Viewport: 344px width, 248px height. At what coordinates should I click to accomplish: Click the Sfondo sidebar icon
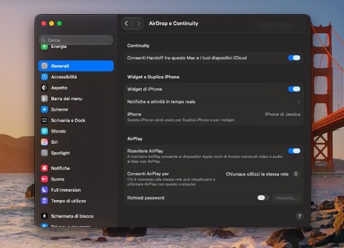(x=45, y=131)
